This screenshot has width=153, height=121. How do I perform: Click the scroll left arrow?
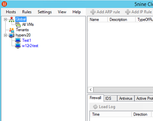pyautogui.click(x=91, y=90)
